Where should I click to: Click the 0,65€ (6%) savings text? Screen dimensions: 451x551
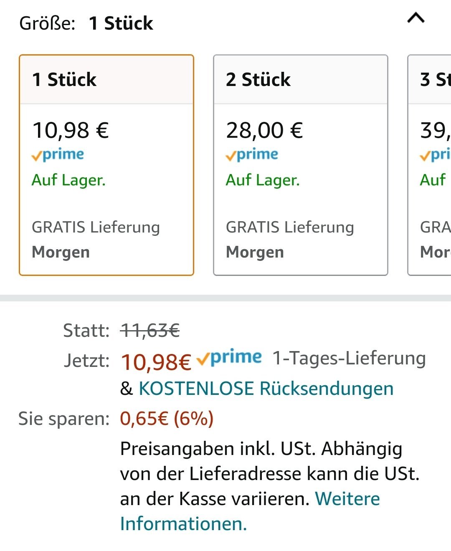click(167, 419)
